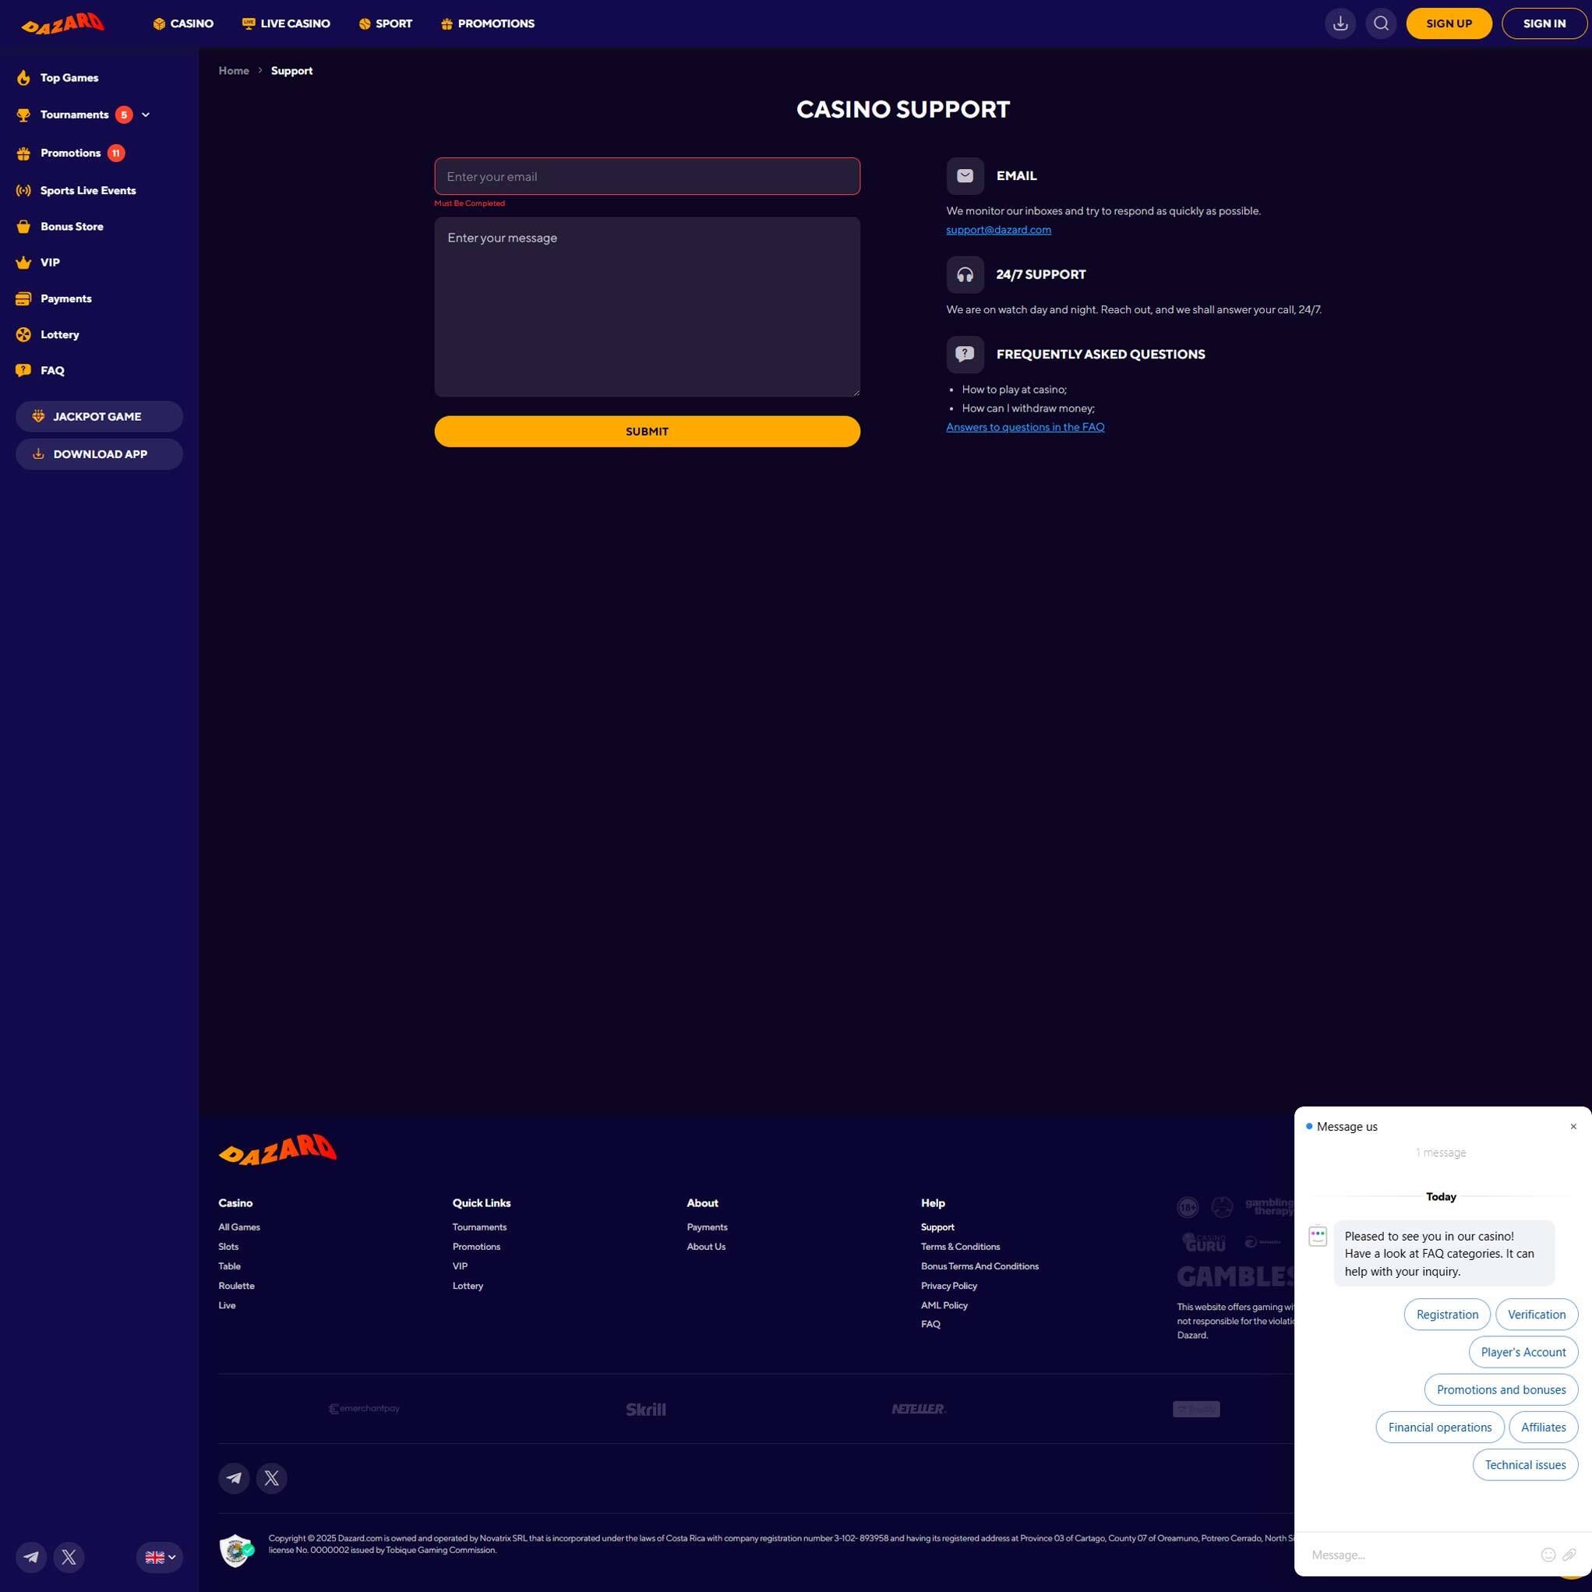Screen dimensions: 1592x1592
Task: Close the Message us chat widget
Action: pos(1573,1127)
